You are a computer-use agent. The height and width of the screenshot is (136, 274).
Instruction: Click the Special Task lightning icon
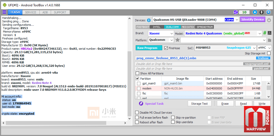coord(141,104)
